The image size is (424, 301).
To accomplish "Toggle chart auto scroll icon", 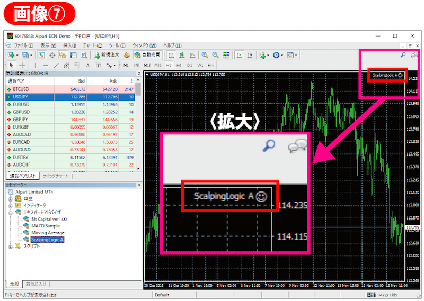I will pos(239,55).
